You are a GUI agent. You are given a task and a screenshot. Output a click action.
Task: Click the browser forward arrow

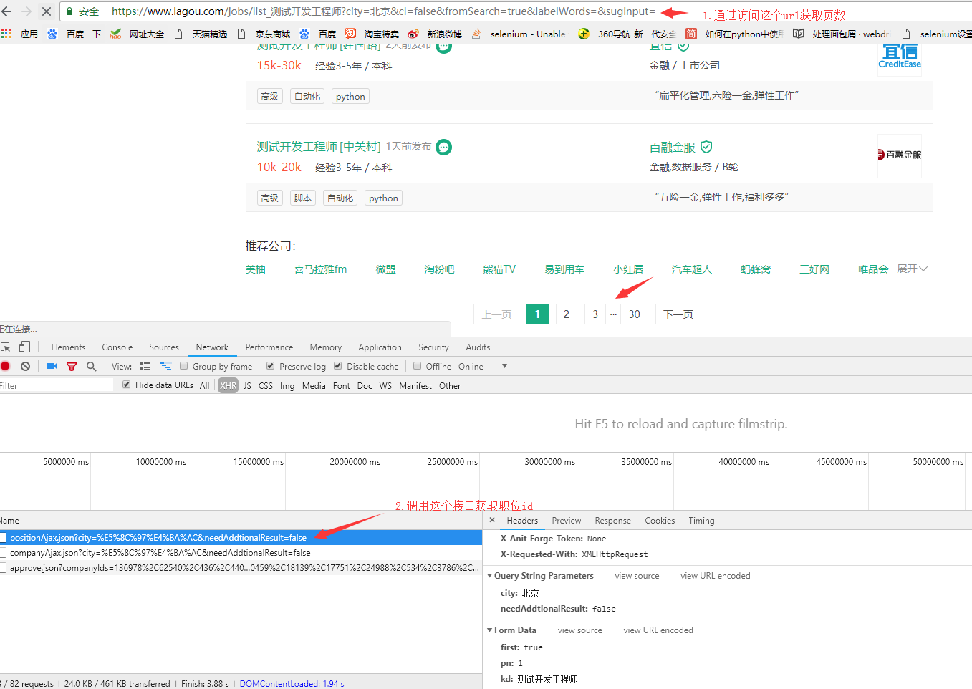tap(27, 11)
